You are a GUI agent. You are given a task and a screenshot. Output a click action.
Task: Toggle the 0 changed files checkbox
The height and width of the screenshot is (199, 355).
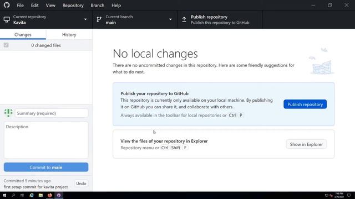tap(6, 45)
